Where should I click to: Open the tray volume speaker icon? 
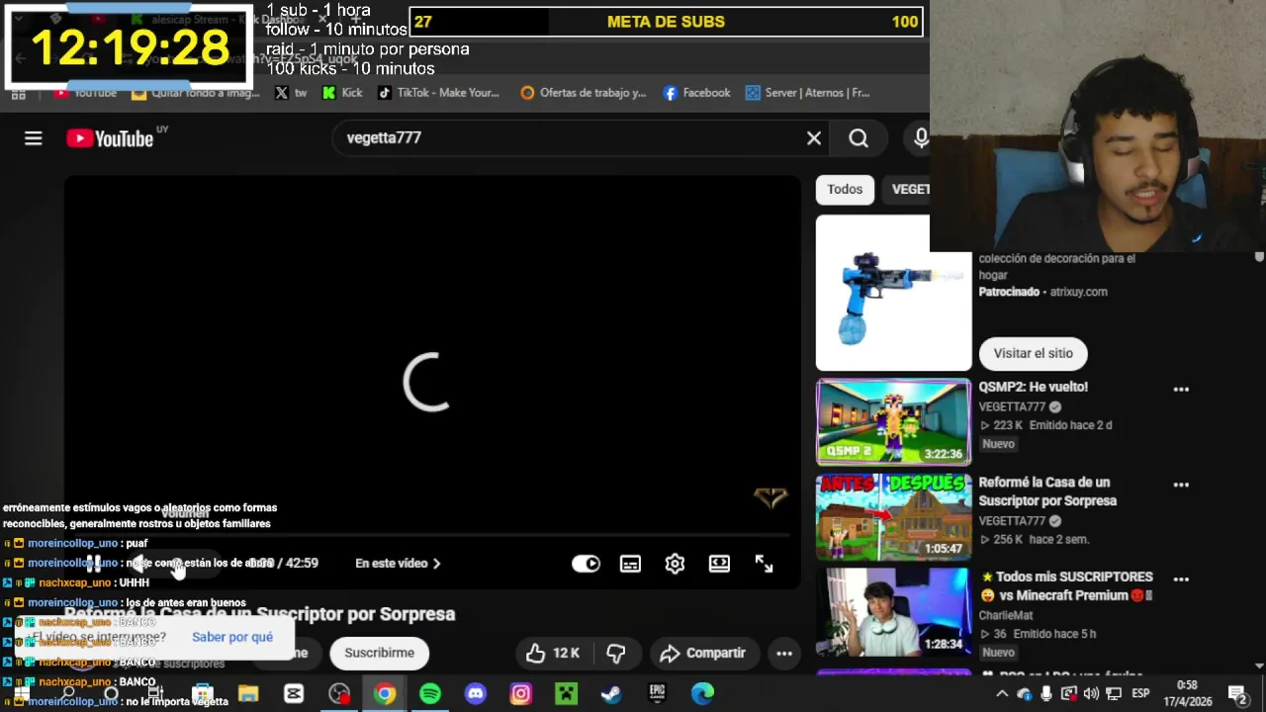point(1091,694)
